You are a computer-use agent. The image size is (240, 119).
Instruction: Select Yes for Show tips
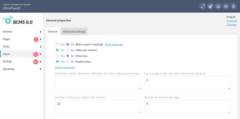57,56
